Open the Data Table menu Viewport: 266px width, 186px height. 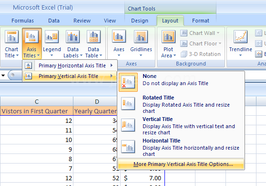tap(93, 44)
